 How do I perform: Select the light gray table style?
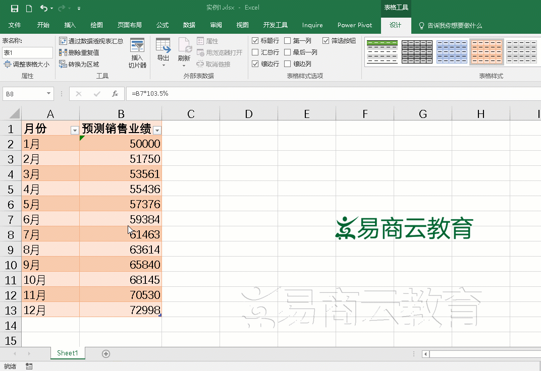pyautogui.click(x=521, y=52)
